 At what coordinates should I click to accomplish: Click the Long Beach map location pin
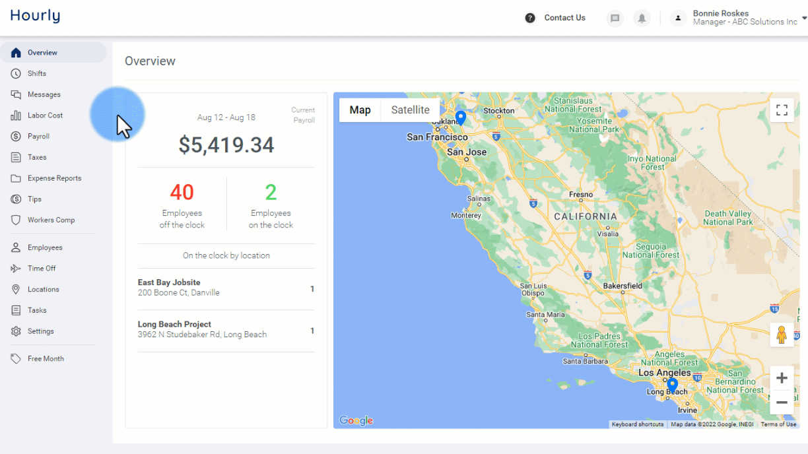(672, 385)
